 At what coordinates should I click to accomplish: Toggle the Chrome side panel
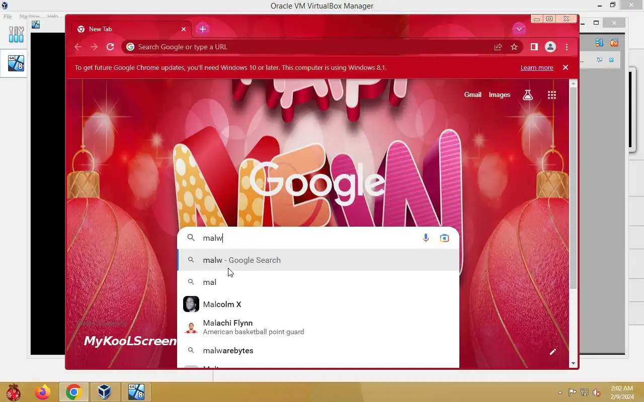coord(534,47)
